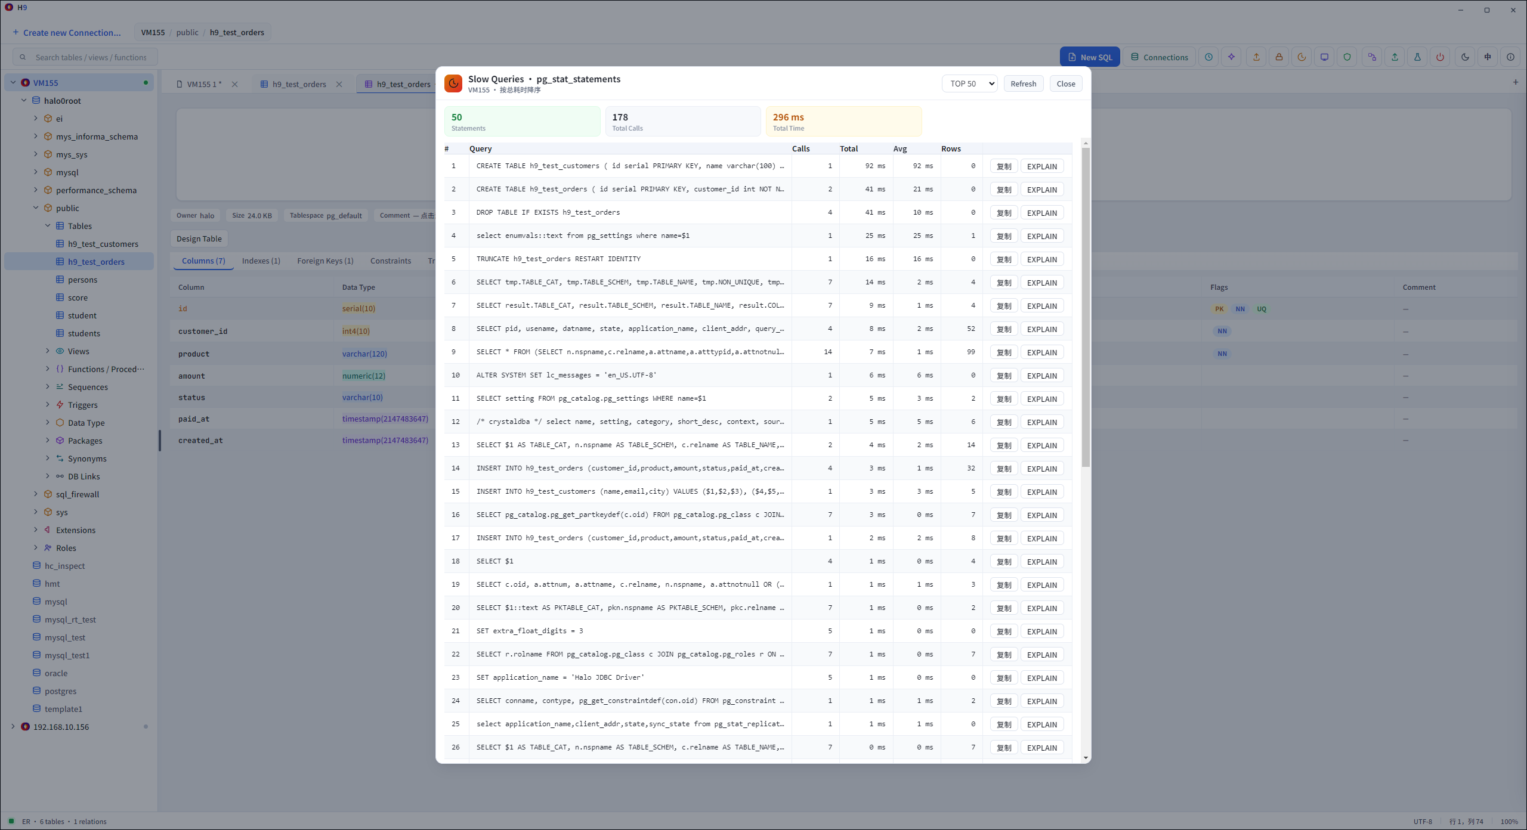
Task: Open the Connections button in toolbar
Action: (1160, 57)
